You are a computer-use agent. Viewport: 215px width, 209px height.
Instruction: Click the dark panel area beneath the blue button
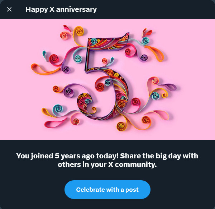(107, 204)
